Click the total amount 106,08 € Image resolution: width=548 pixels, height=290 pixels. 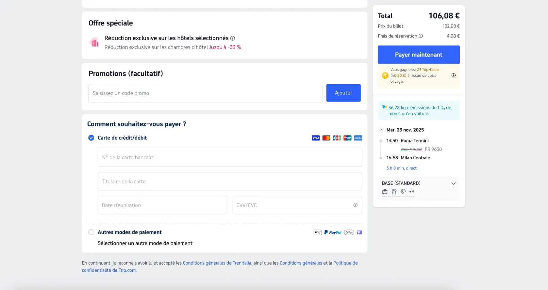444,16
